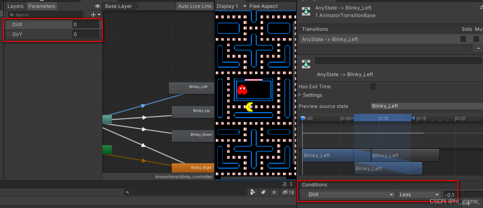
Task: Click the transition start marker near 0:05
Action: click(352, 118)
